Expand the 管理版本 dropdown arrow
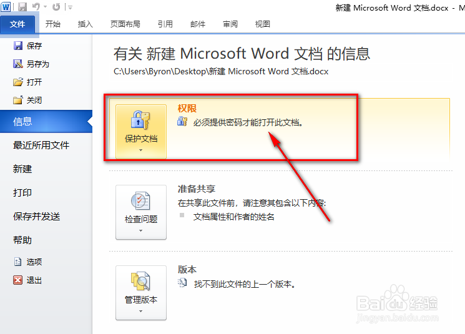The image size is (465, 334). (x=141, y=311)
